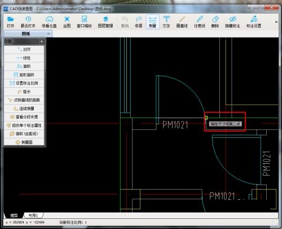Screen dimensions: 282x229
Task: Pick the 任意线 freehand line tool
Action: (x=200, y=22)
